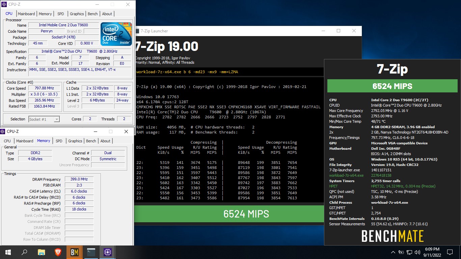Open taskbar Search
Screen dimensions: 461x259
point(24,252)
